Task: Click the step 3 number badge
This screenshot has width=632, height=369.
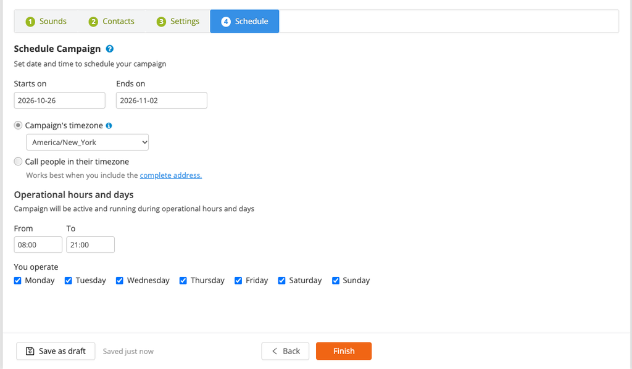Action: (161, 22)
